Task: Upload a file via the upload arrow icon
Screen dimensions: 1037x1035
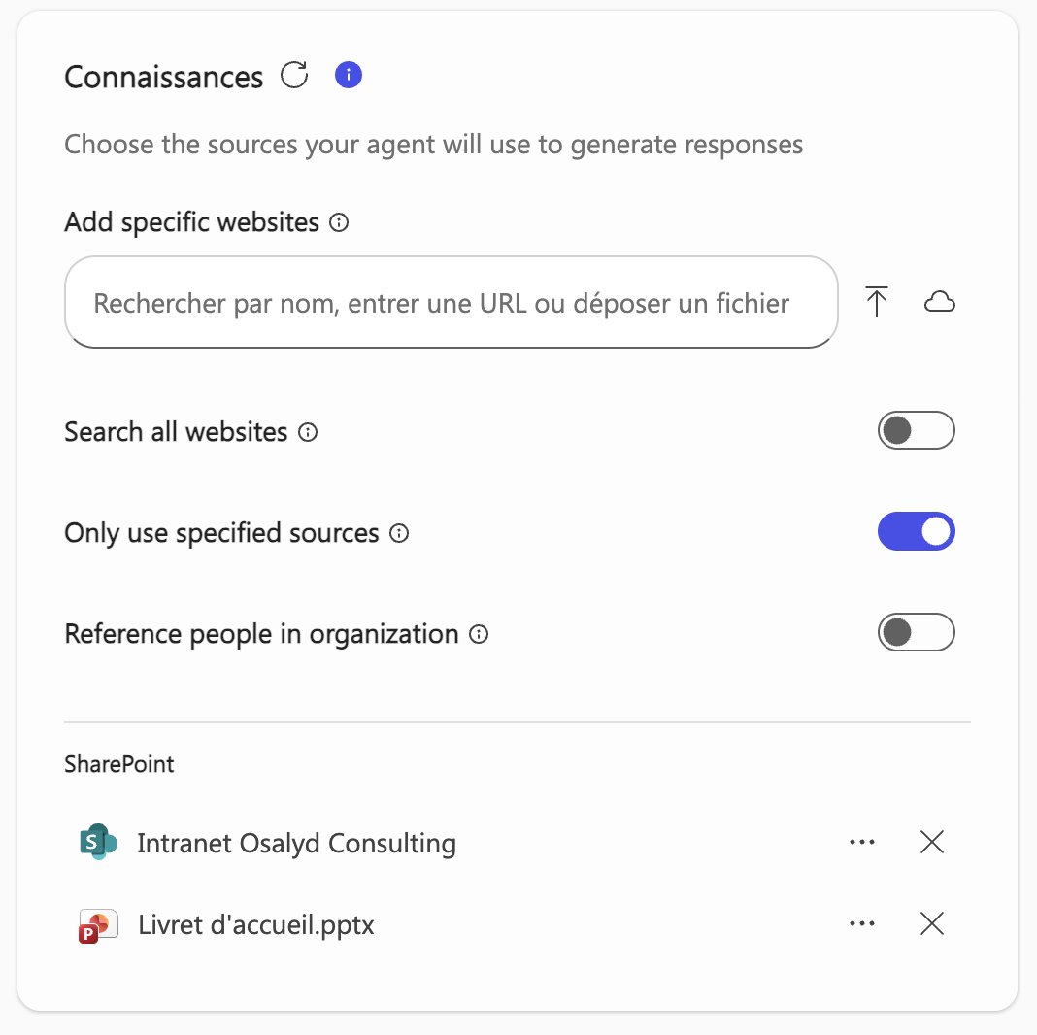Action: 877,302
